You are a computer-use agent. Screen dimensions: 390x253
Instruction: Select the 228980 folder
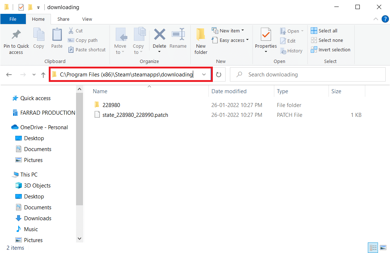tap(111, 105)
